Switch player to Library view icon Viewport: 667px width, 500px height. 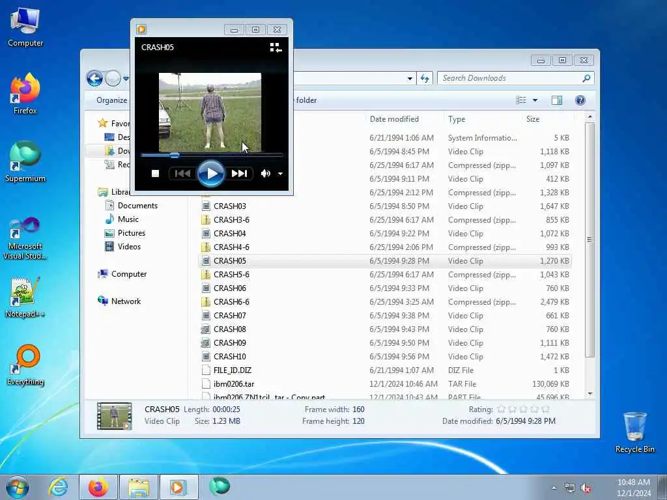276,48
